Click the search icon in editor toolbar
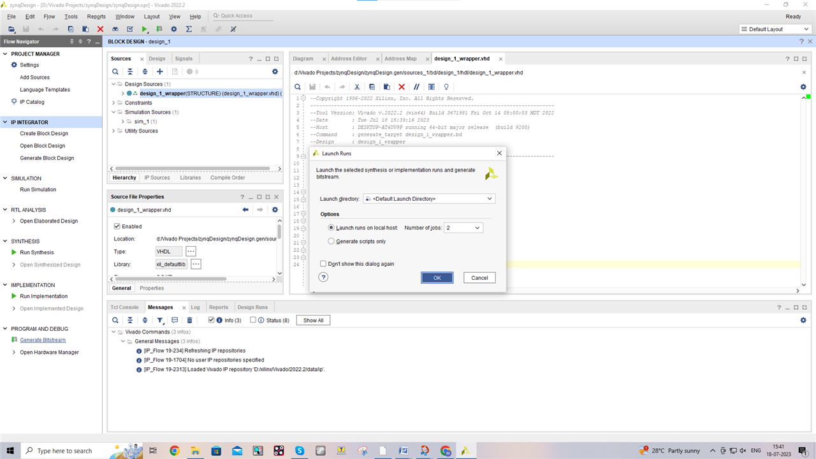 (298, 87)
